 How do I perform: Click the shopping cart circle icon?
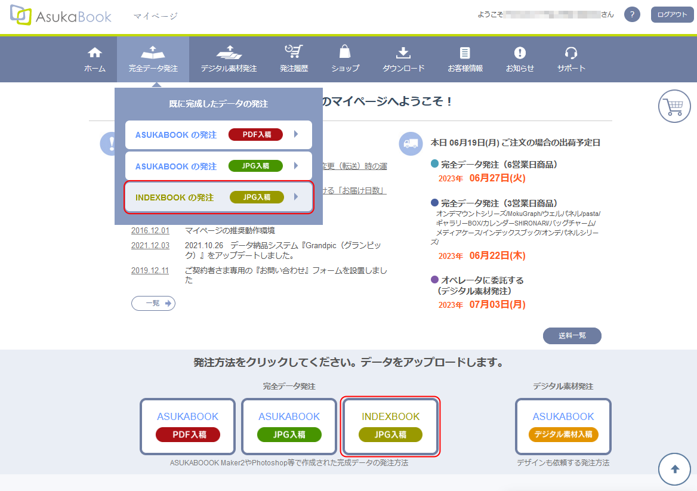(x=674, y=107)
